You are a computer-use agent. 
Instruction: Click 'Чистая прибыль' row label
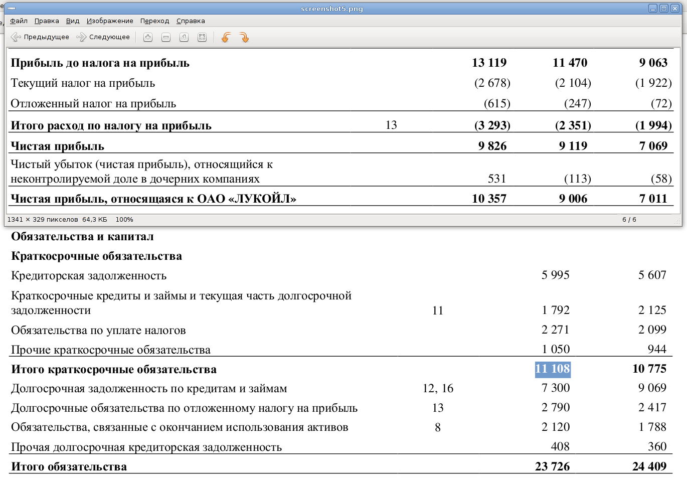[57, 146]
